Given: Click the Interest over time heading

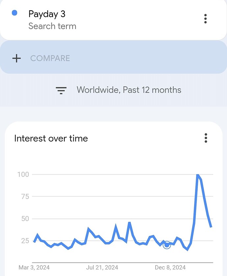Looking at the screenshot, I should pos(51,138).
